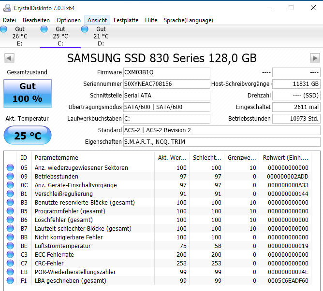Screen dimensions: 323x291
Task: Open the Ansicht menu
Action: pos(97,20)
